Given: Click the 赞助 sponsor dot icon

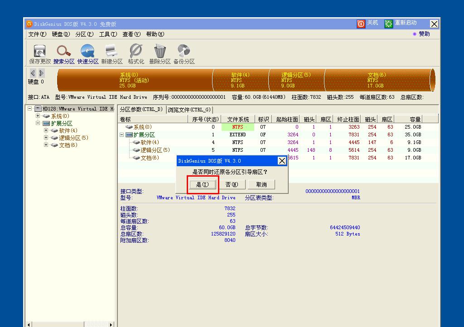Looking at the screenshot, I should (x=415, y=34).
